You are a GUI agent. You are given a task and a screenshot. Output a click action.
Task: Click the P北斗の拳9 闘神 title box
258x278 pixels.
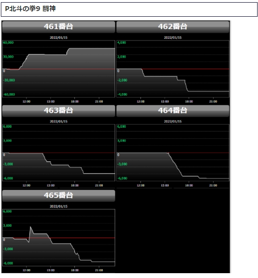(129, 9)
